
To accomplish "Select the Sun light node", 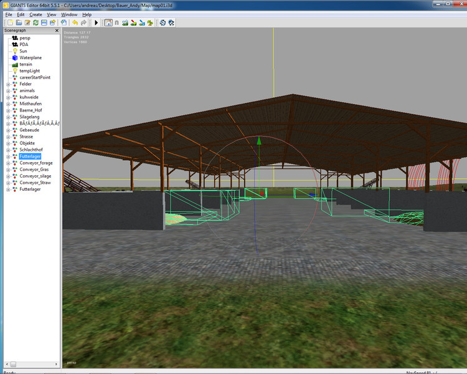I will pos(23,51).
